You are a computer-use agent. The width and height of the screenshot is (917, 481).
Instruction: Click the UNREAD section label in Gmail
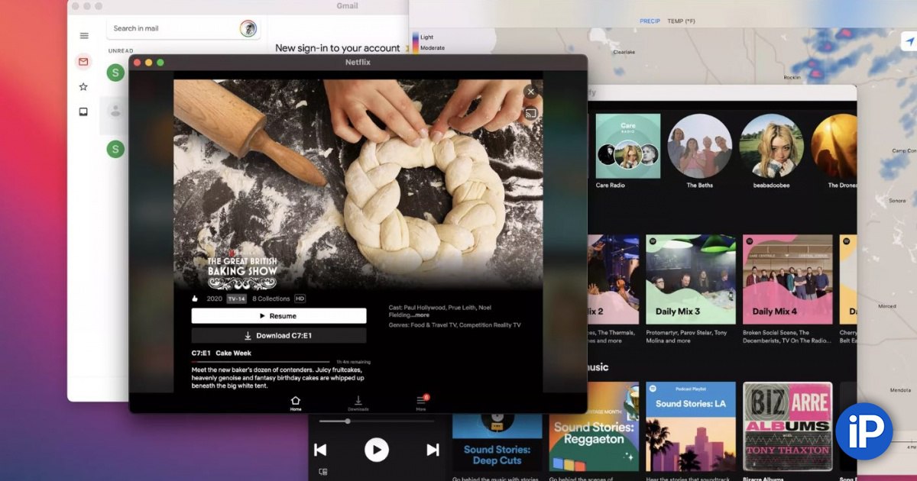click(121, 51)
